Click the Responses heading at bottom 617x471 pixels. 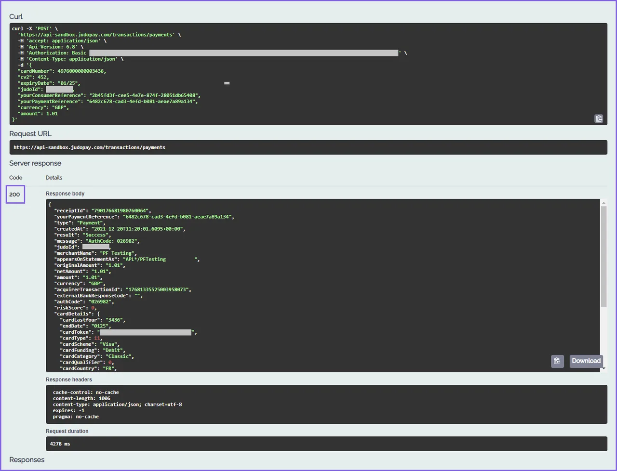[x=27, y=460]
